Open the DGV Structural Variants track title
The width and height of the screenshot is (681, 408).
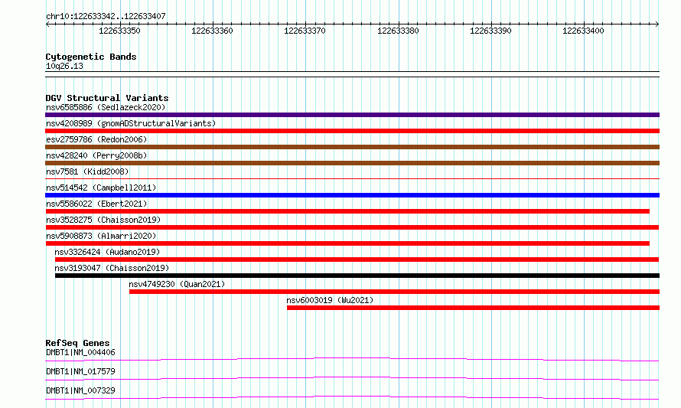(107, 98)
